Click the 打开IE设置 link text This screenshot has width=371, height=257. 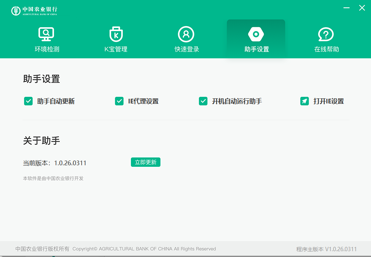coord(328,101)
